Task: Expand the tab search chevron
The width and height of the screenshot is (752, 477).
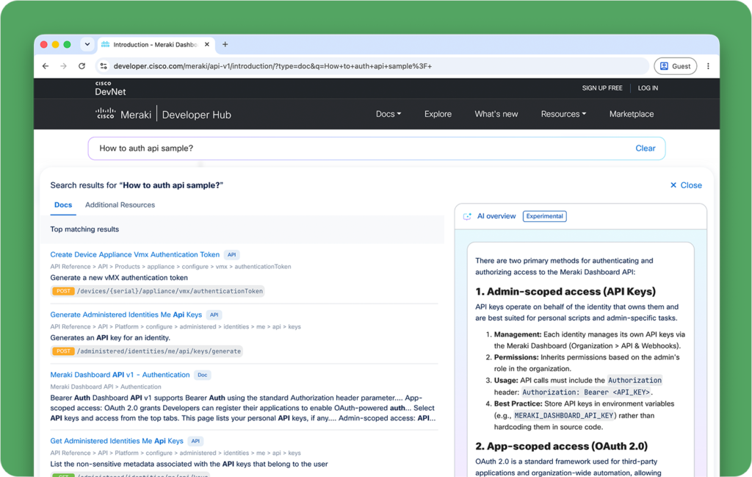Action: click(87, 44)
